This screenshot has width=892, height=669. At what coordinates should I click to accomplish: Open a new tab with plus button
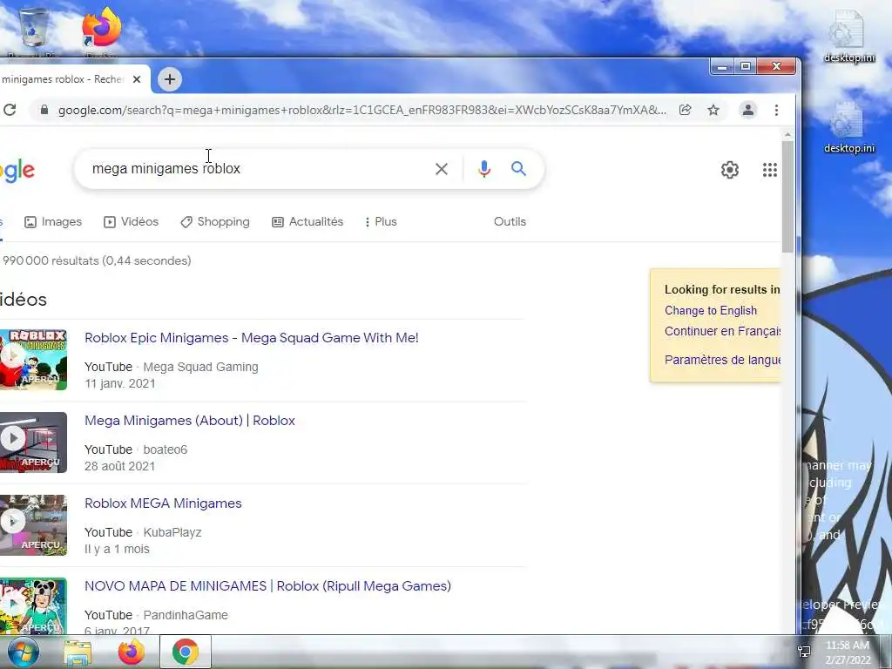point(170,79)
